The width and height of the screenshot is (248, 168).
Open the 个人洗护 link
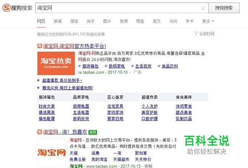click(150, 106)
